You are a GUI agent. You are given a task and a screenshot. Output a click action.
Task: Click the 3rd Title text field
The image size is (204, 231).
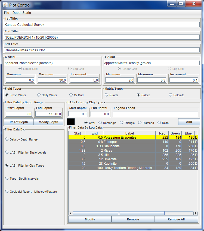tap(102, 50)
